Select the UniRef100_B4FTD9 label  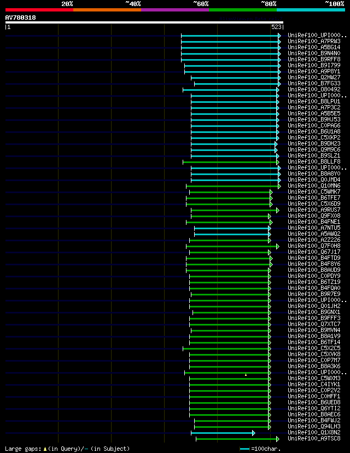coord(314,258)
